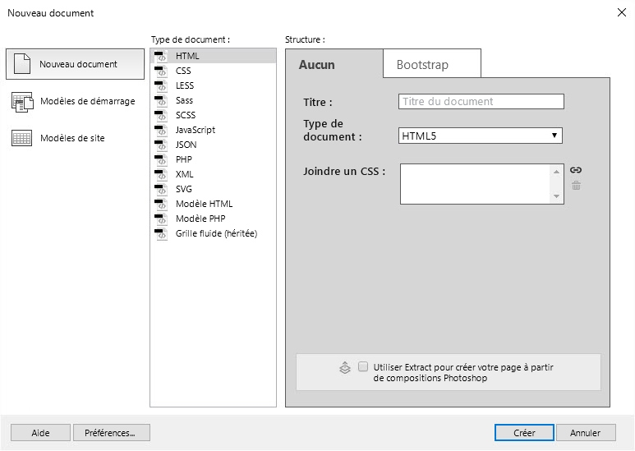Click the Extract layers icon
Image resolution: width=635 pixels, height=451 pixels.
click(345, 368)
